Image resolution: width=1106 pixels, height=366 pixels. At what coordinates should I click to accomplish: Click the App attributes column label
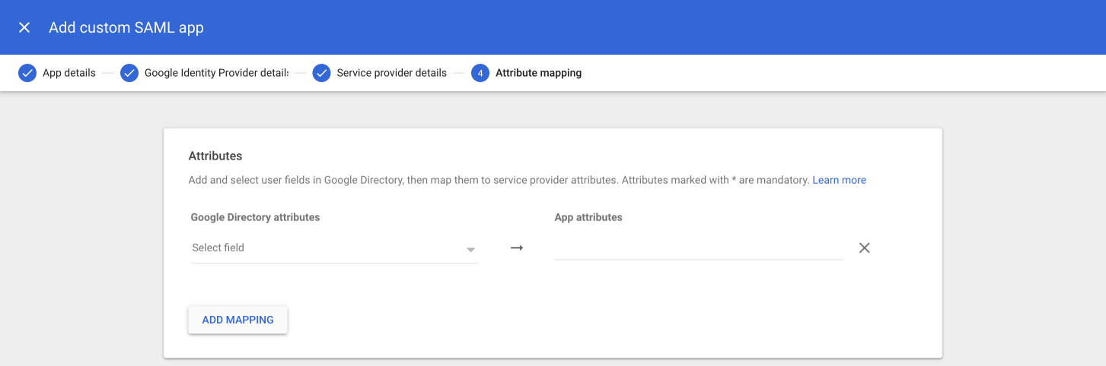(x=588, y=217)
